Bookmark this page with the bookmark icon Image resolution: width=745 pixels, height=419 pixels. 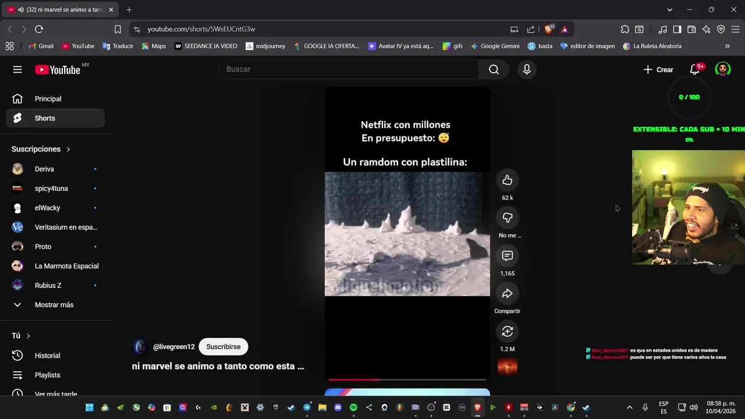coord(118,29)
